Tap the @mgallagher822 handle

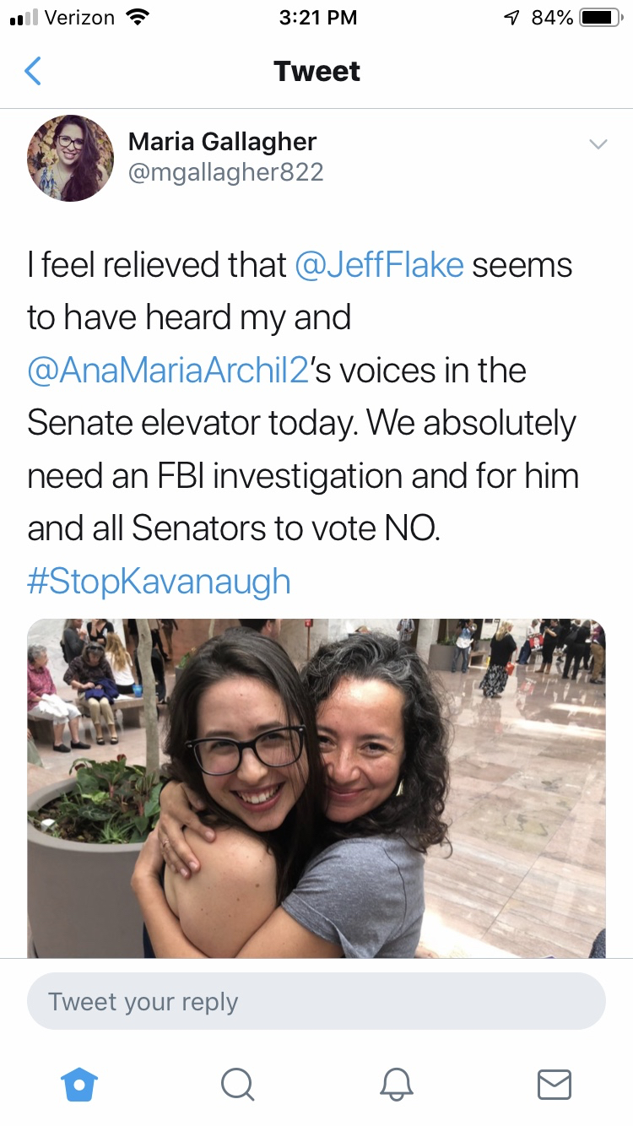click(225, 172)
